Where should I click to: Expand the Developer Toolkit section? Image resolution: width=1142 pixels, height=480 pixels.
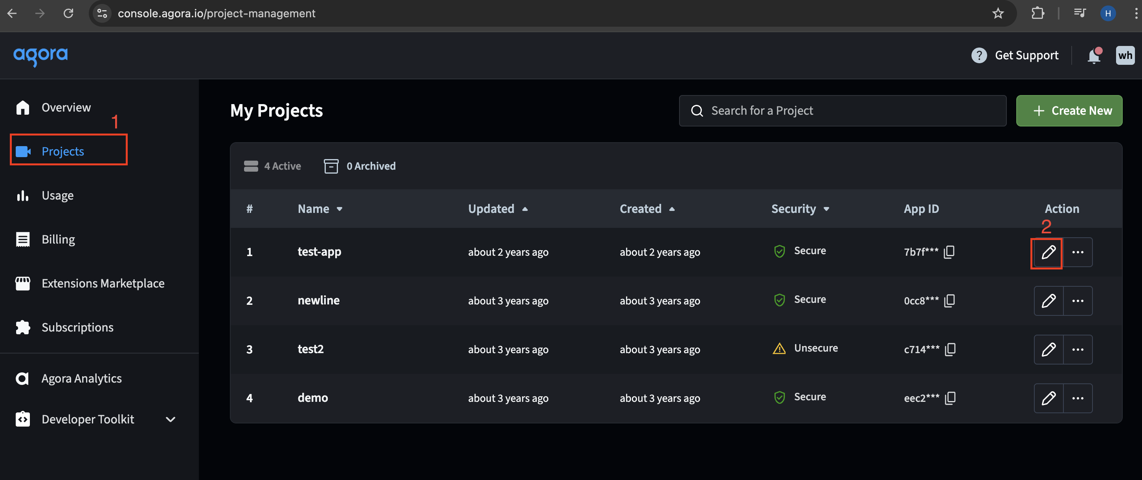(170, 419)
